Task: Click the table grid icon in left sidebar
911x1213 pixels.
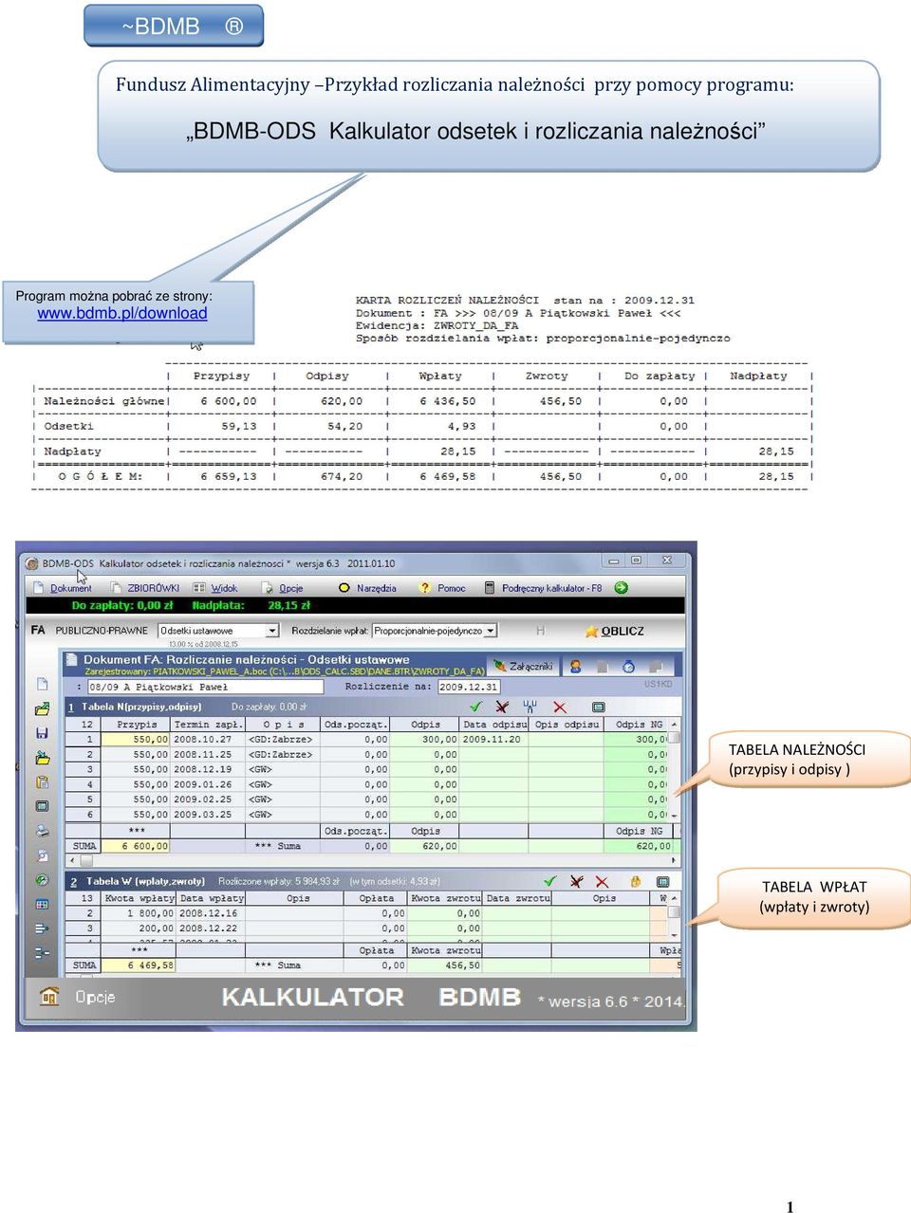Action: pos(42,904)
